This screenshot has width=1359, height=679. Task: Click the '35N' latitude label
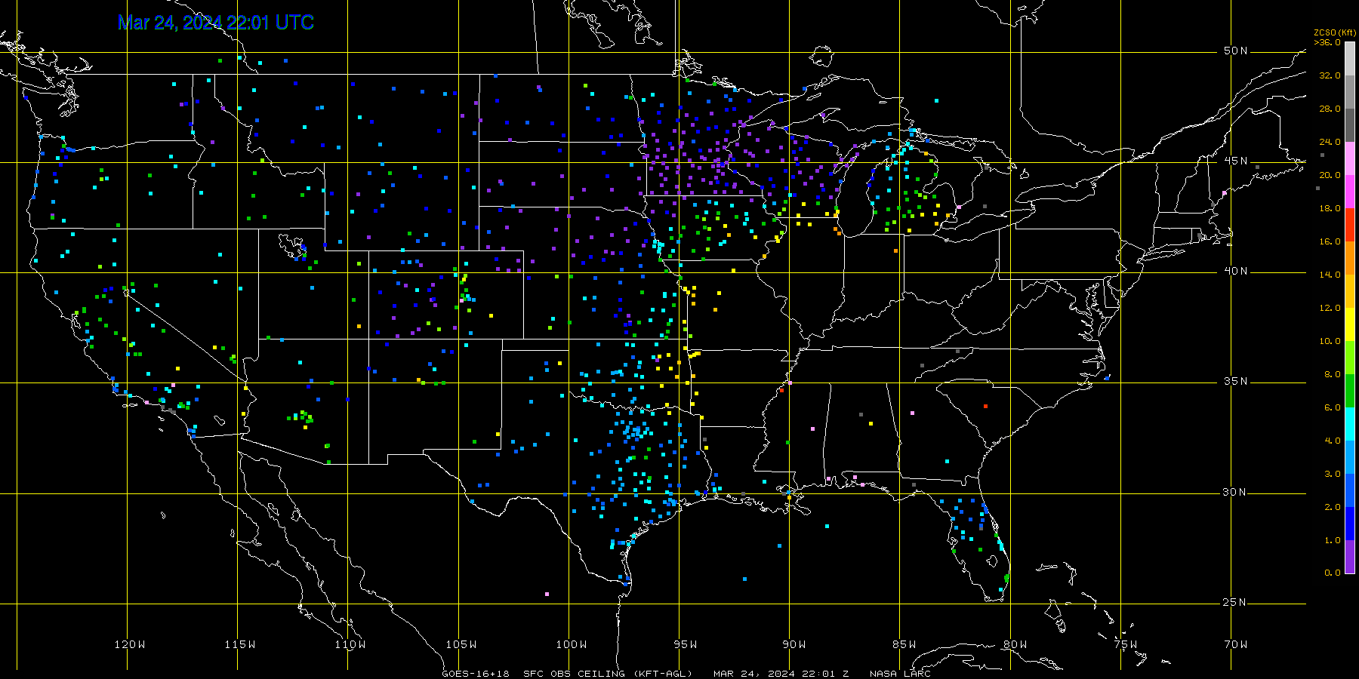[x=1236, y=382]
